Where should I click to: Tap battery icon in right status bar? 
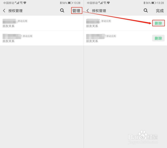pos(154,3)
